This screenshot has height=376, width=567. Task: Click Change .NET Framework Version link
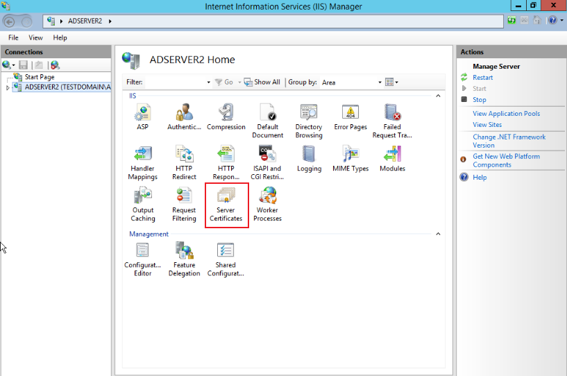(x=509, y=141)
